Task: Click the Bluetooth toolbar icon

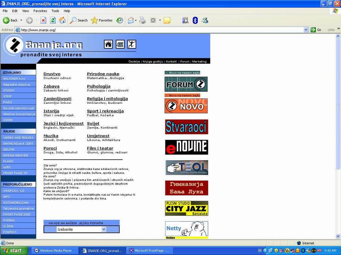Action: [195, 20]
